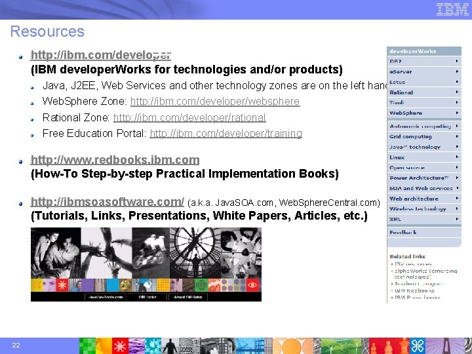Select Grid computing in the sidebar menu
Image resolution: width=472 pixels, height=354 pixels.
point(424,136)
